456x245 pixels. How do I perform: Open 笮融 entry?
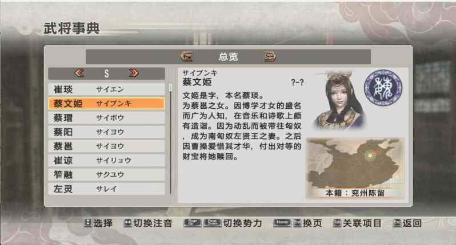click(x=106, y=174)
